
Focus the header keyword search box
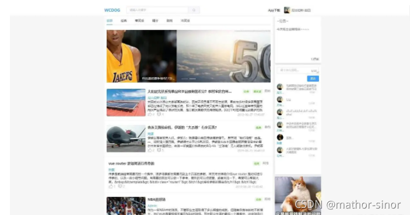click(157, 10)
